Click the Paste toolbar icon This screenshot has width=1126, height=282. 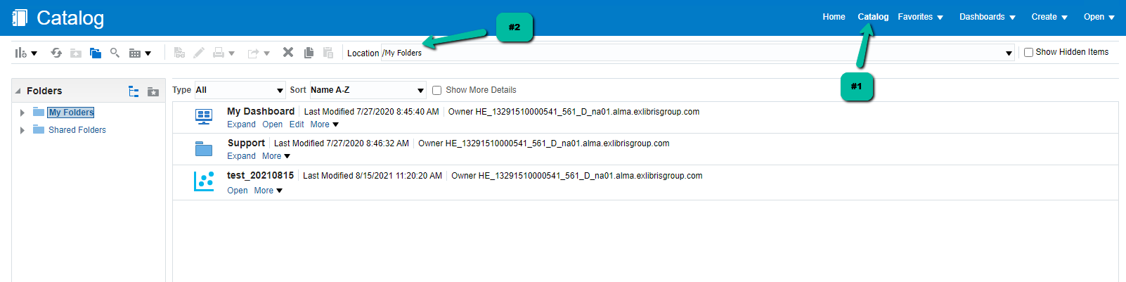tap(328, 53)
